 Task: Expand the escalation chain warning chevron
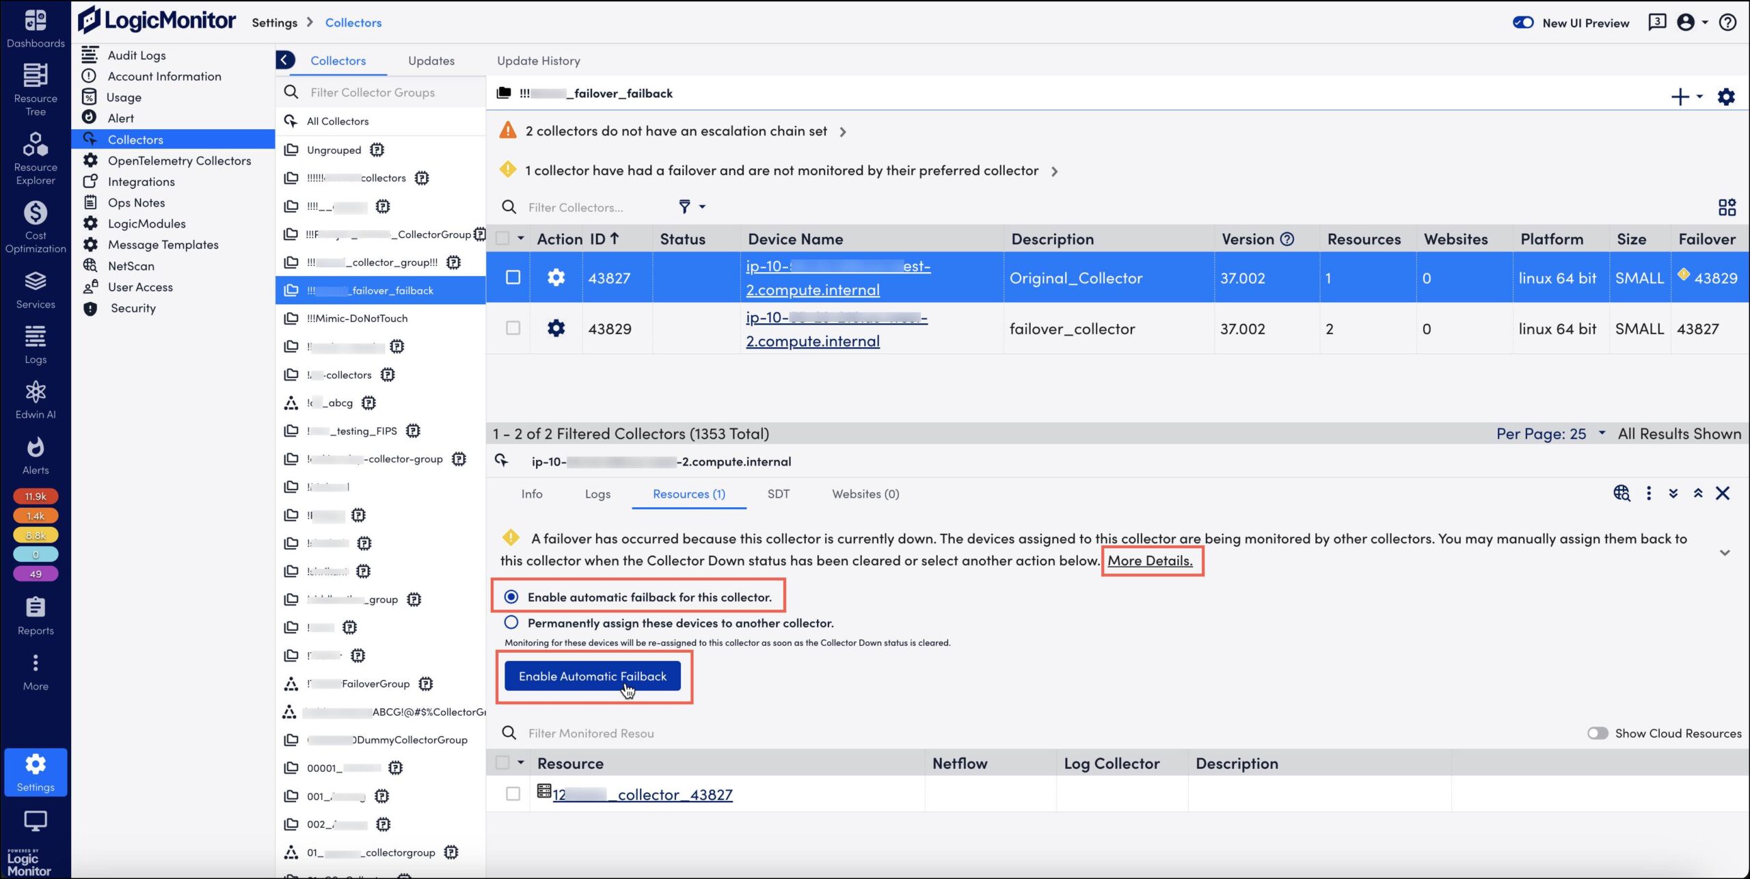[x=843, y=132]
